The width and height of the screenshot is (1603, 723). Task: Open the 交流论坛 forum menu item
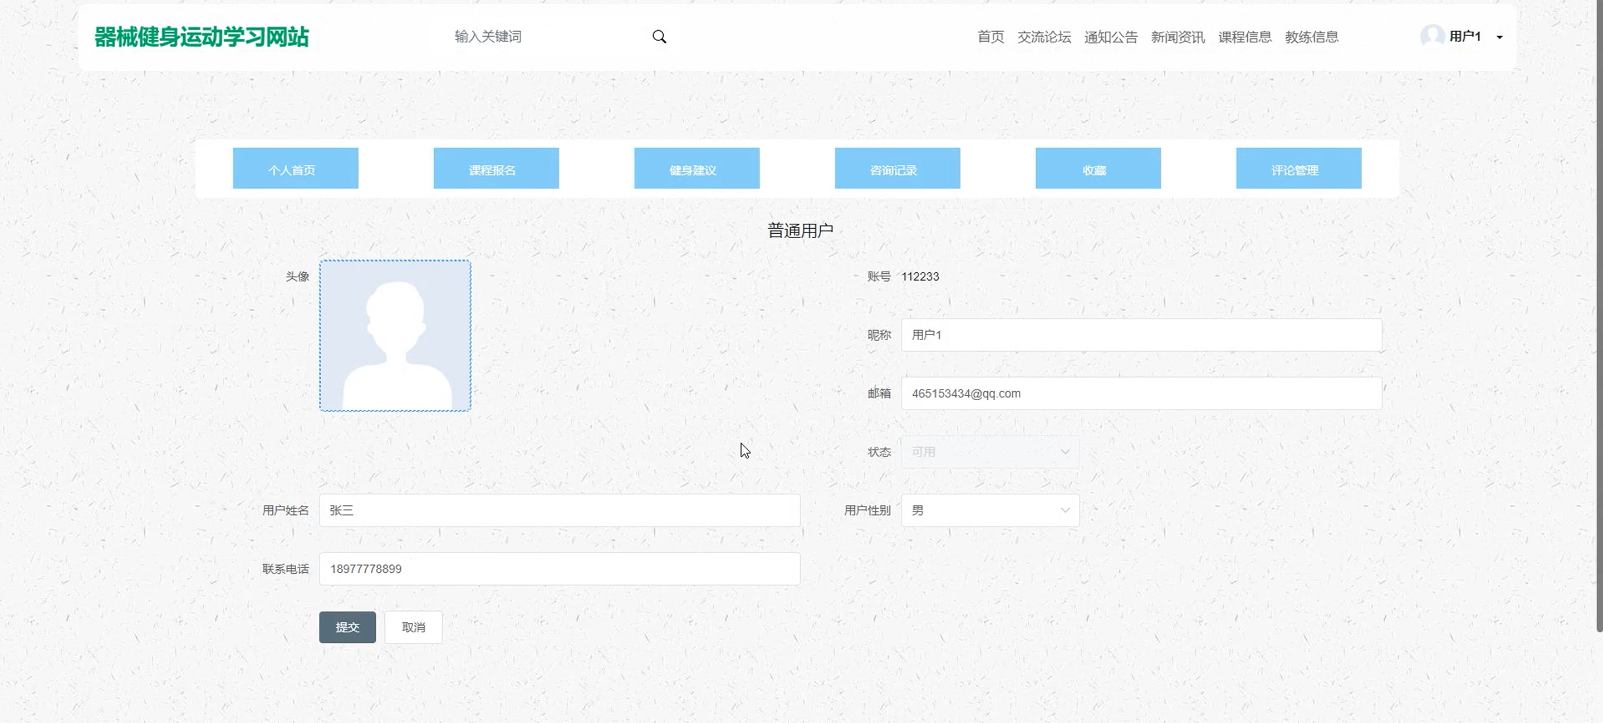coord(1043,37)
